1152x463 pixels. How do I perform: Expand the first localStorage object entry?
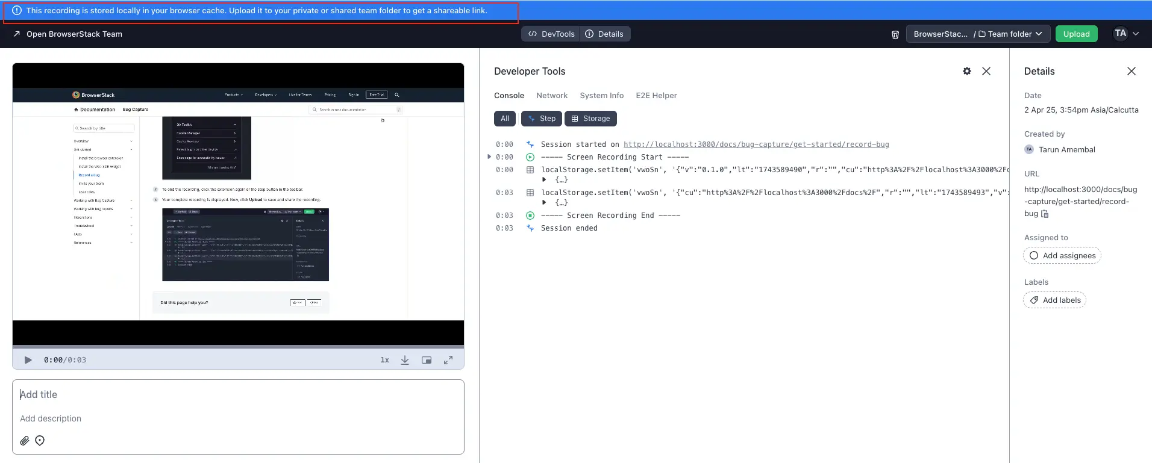(x=544, y=179)
